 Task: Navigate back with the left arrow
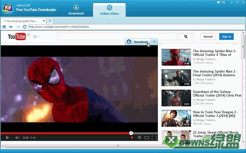(x=11, y=27)
